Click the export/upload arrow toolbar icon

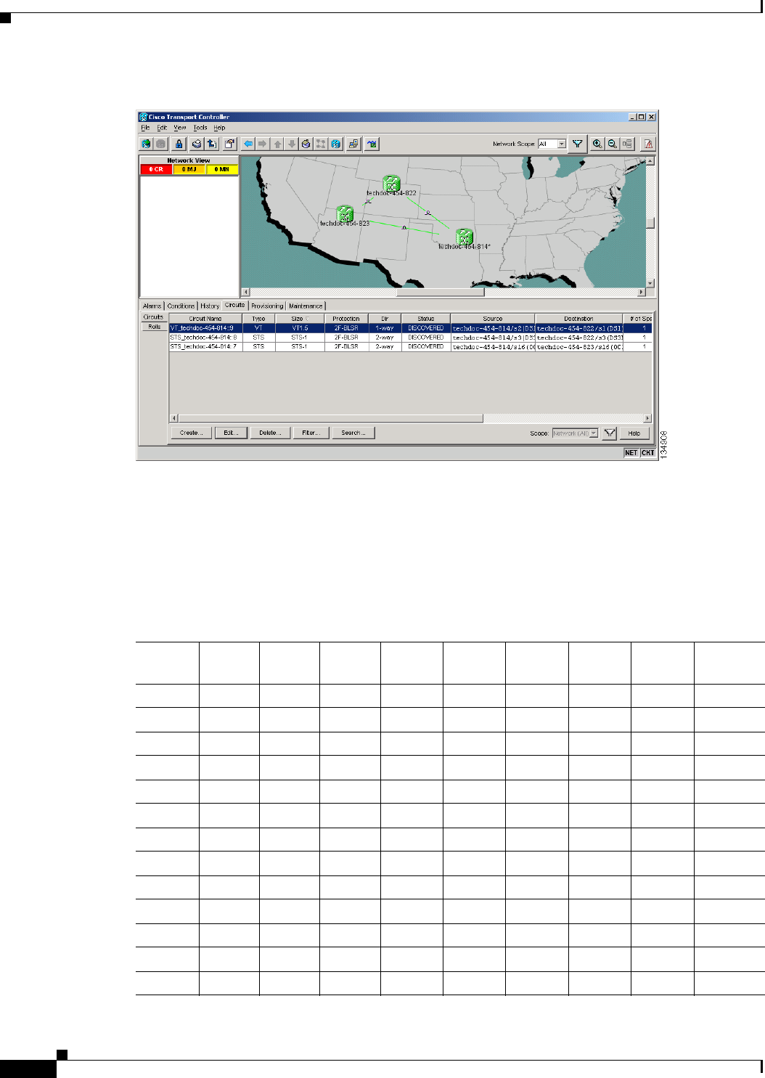pyautogui.click(x=211, y=144)
